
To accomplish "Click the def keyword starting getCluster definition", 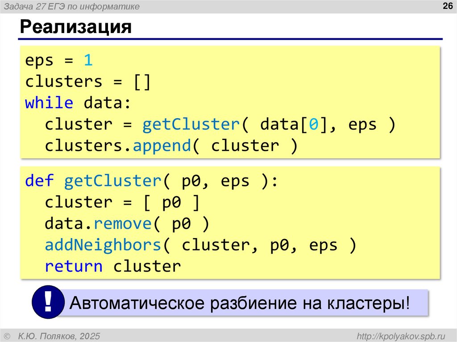I will (40, 181).
